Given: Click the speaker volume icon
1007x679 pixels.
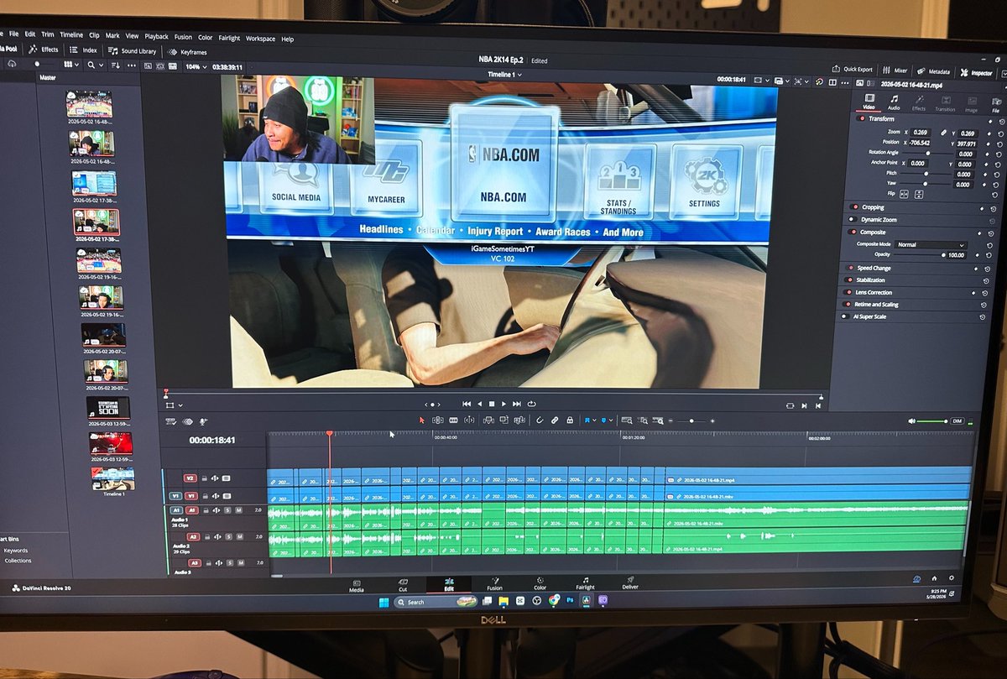Looking at the screenshot, I should 912,420.
